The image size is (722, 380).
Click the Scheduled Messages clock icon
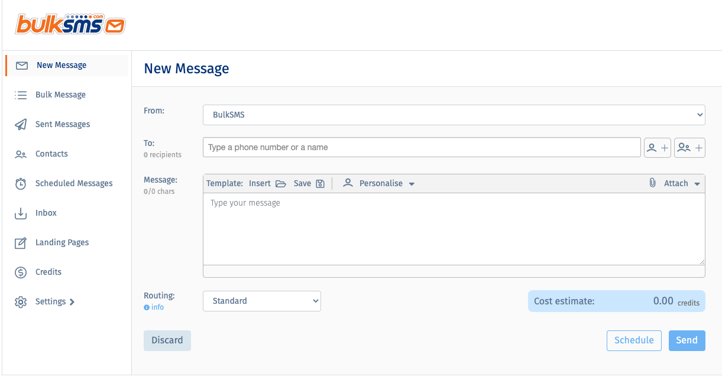pos(21,184)
